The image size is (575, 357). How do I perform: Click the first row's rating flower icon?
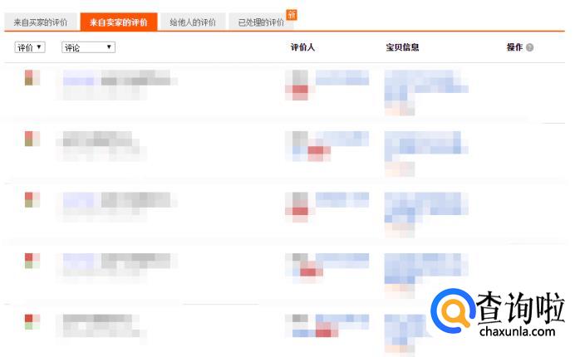point(32,77)
